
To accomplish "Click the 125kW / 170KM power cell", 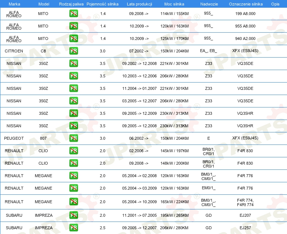I will [174, 39].
